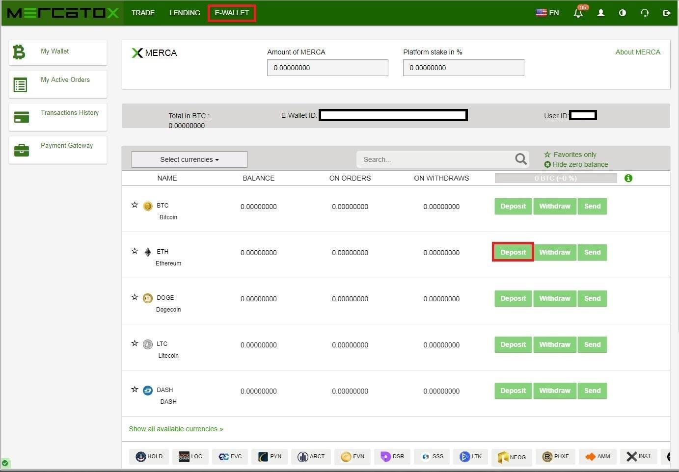Select the PHXE currency chip
679x472 pixels.
point(555,456)
